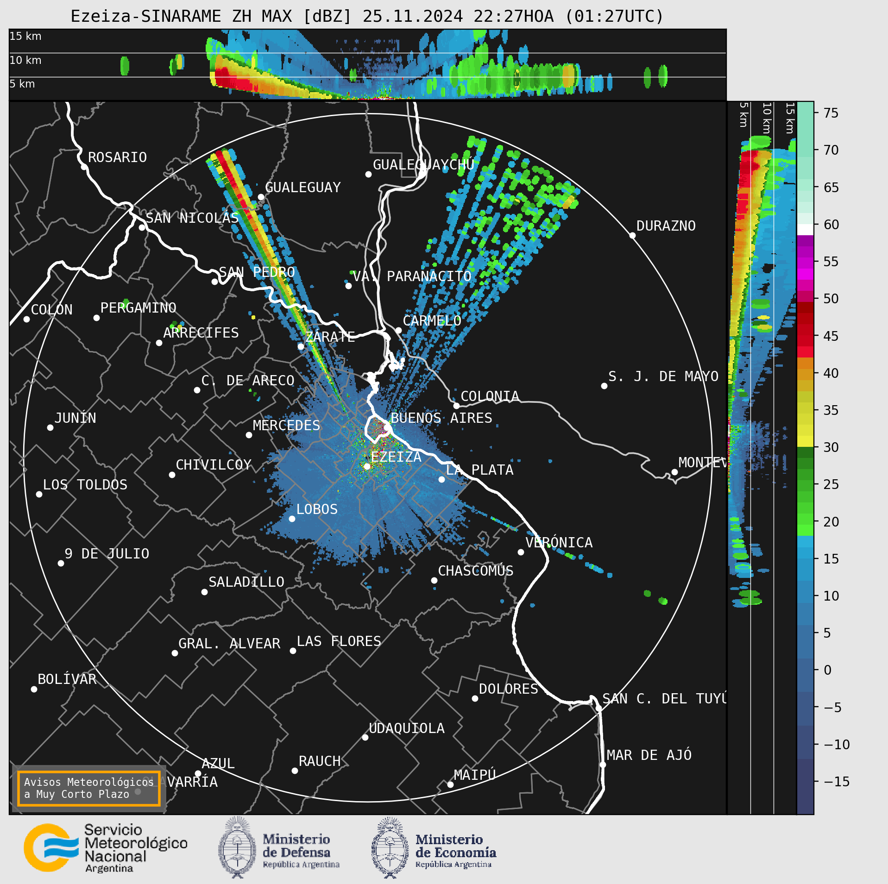Click the −15 tick value on the colorbar

coord(837,782)
